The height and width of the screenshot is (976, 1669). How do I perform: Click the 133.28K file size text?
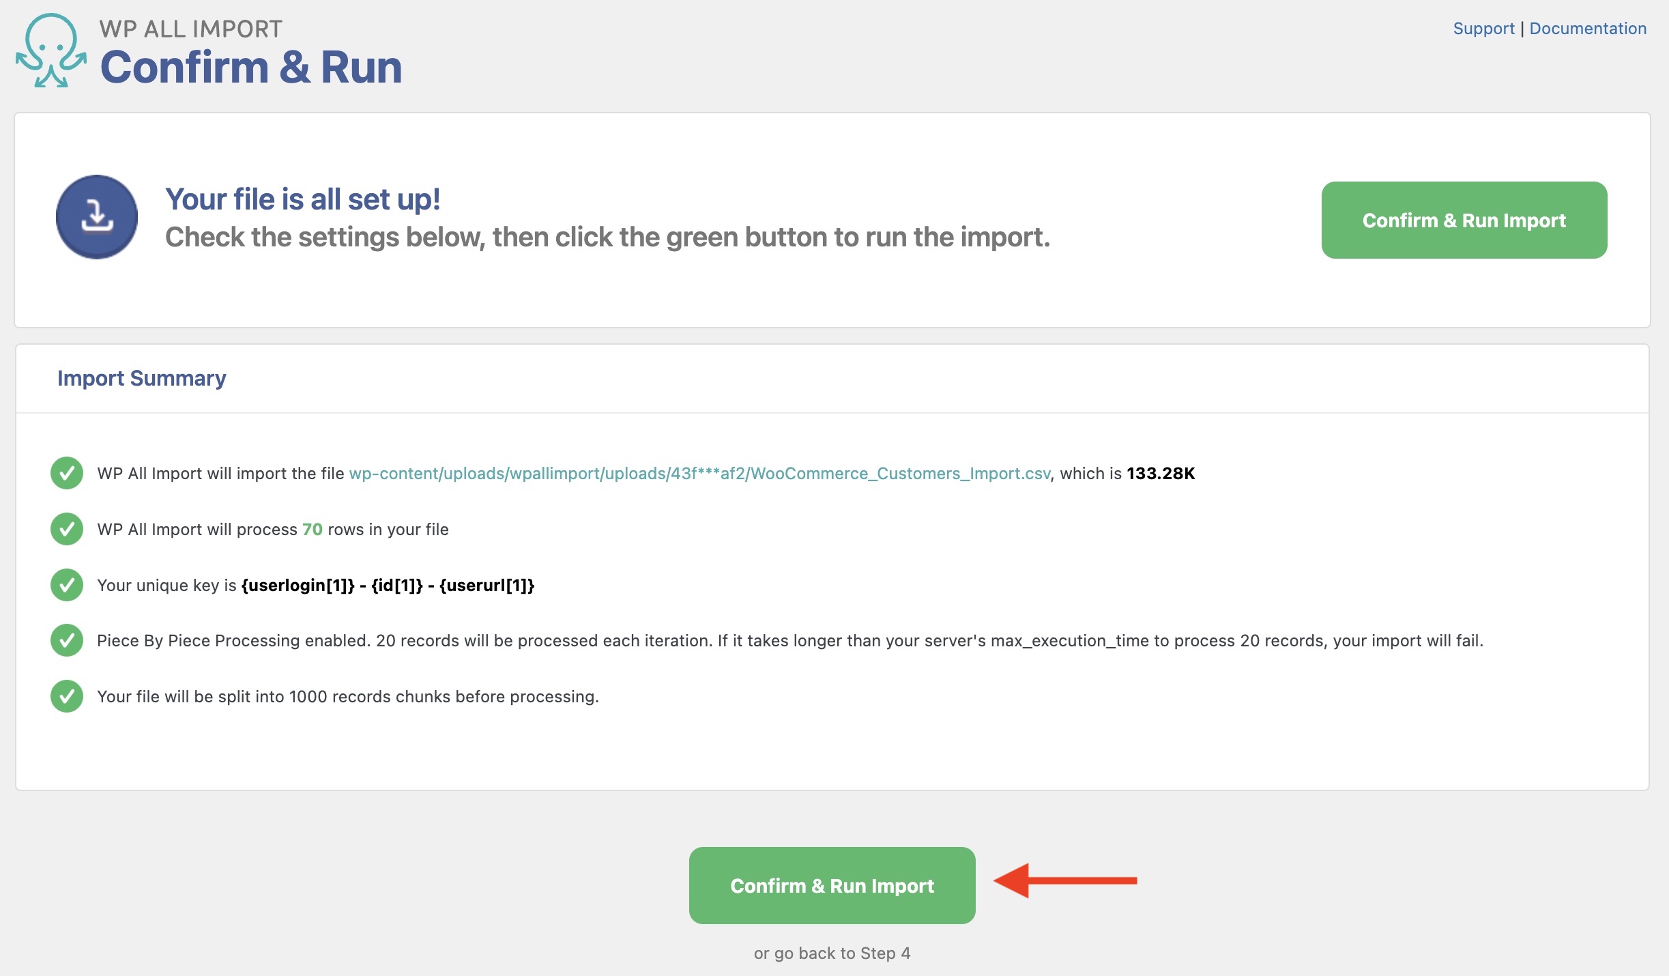1161,474
